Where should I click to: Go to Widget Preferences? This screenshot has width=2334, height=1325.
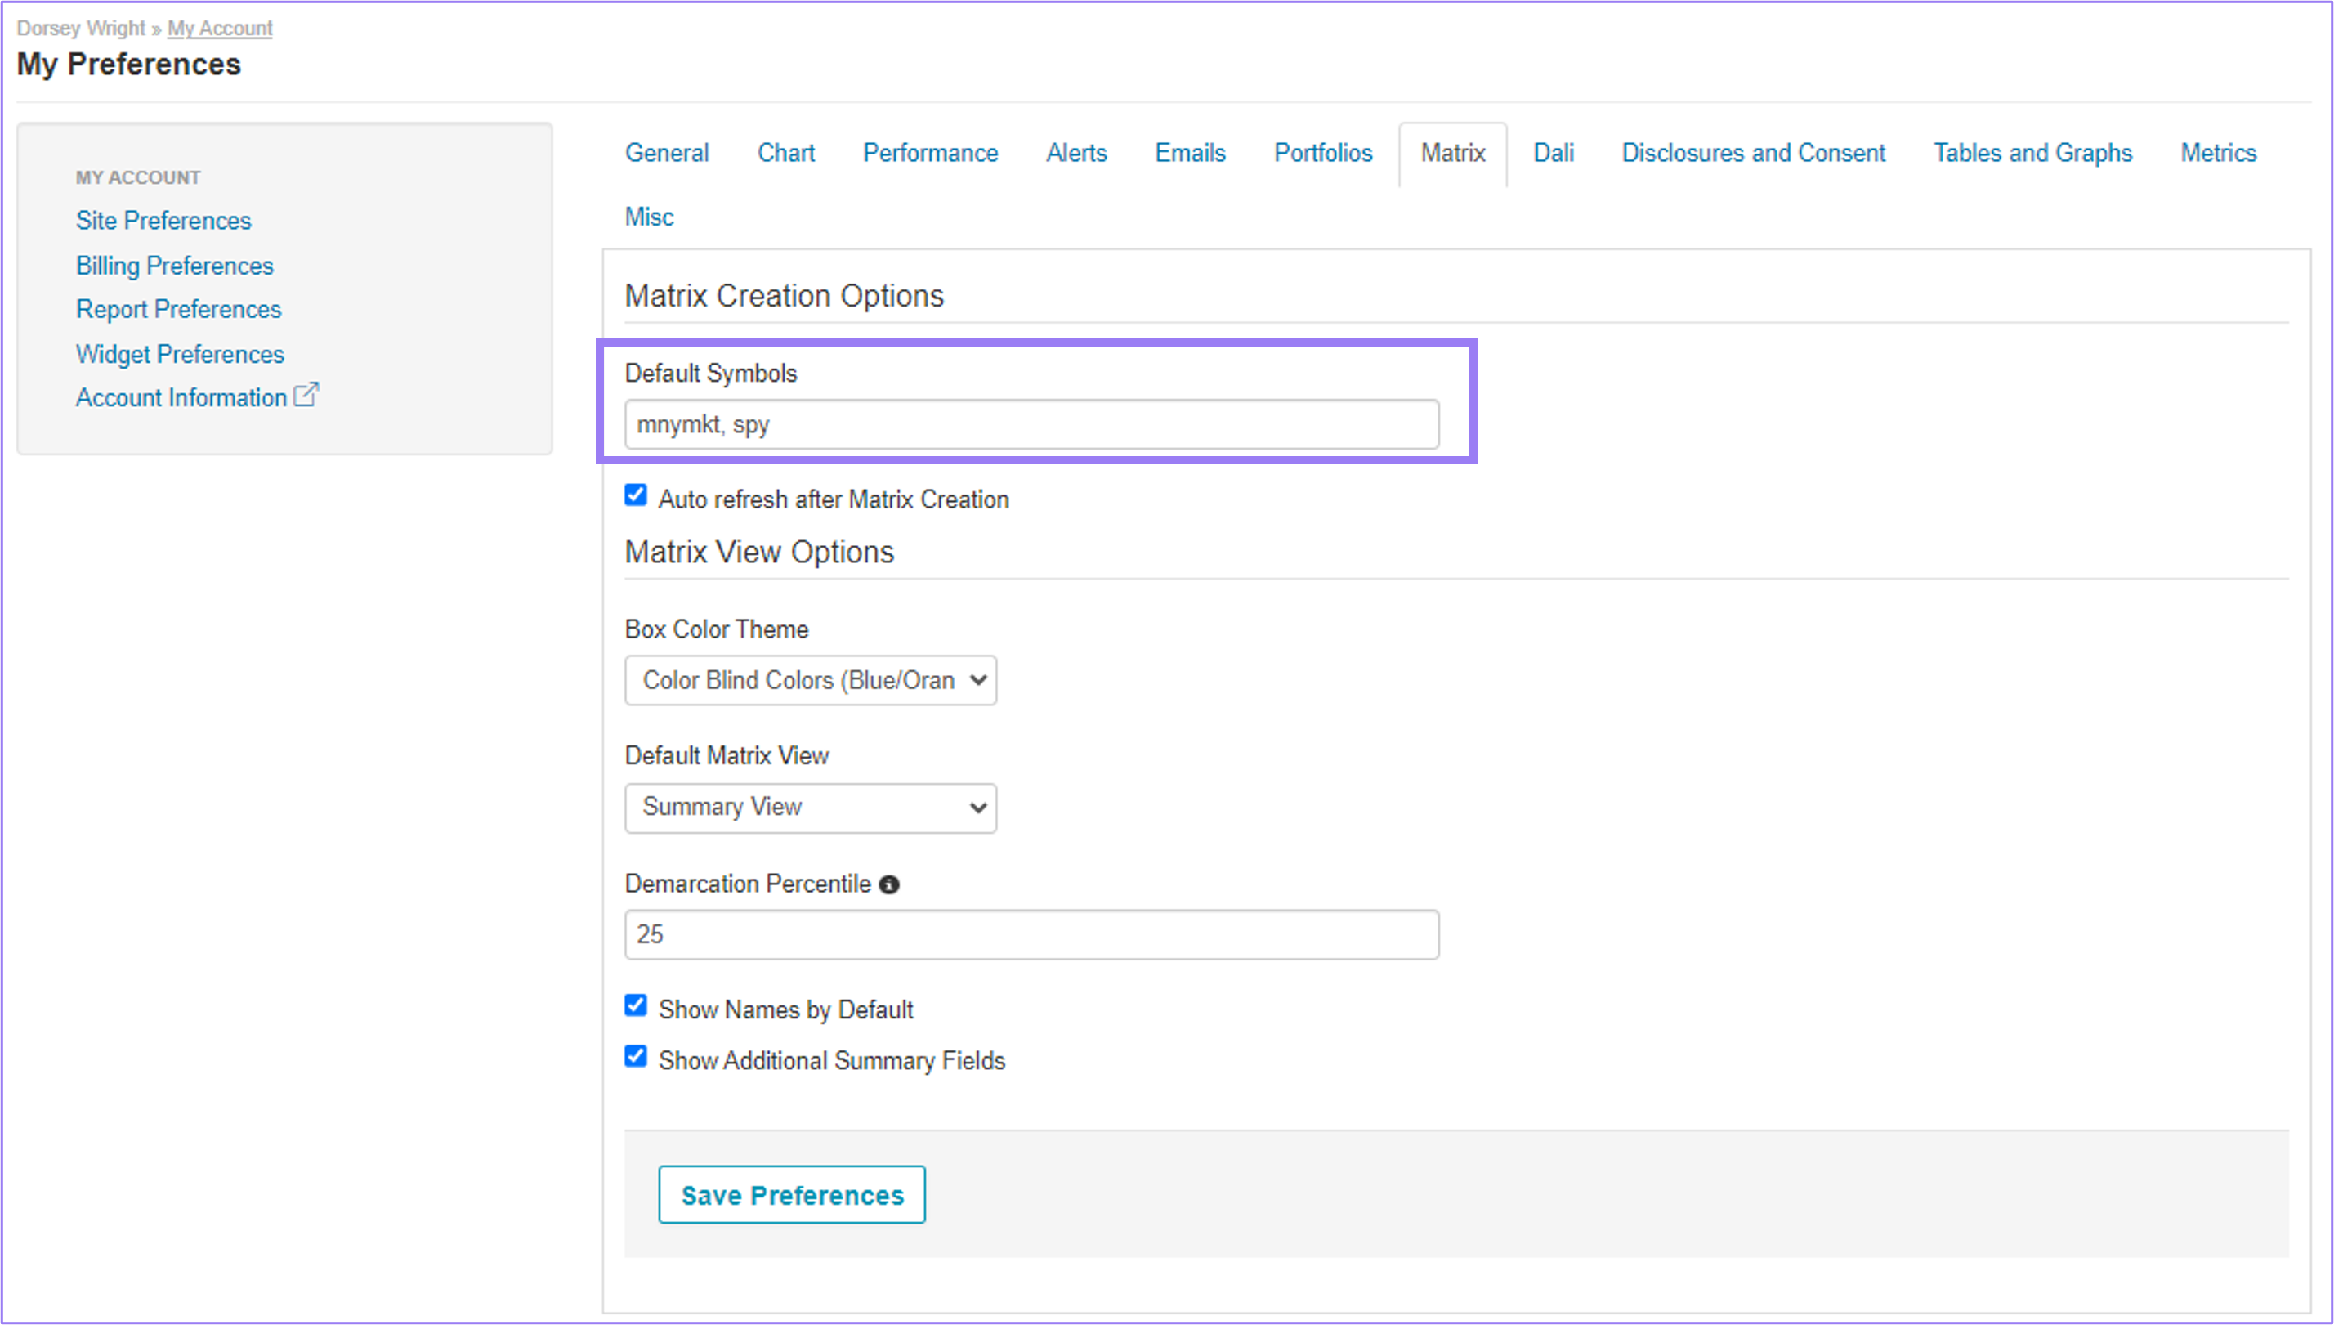pos(180,354)
